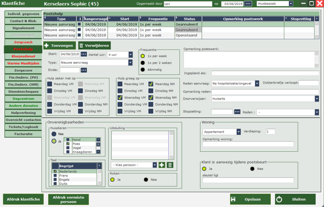Screen dimensions: 324x207
Task: Select the '1x per 2 weken' frequency
Action: [143, 63]
